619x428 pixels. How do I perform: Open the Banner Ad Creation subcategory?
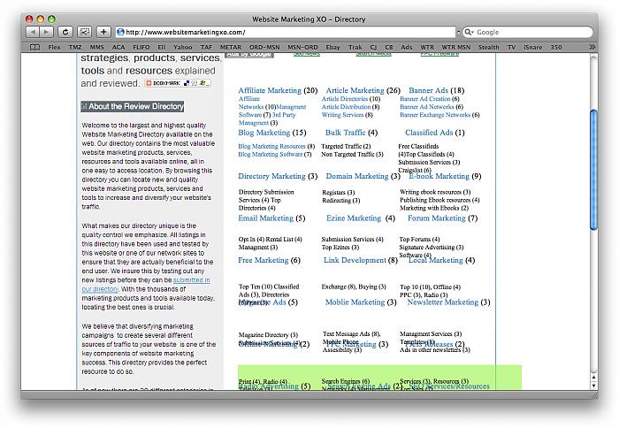pyautogui.click(x=425, y=99)
